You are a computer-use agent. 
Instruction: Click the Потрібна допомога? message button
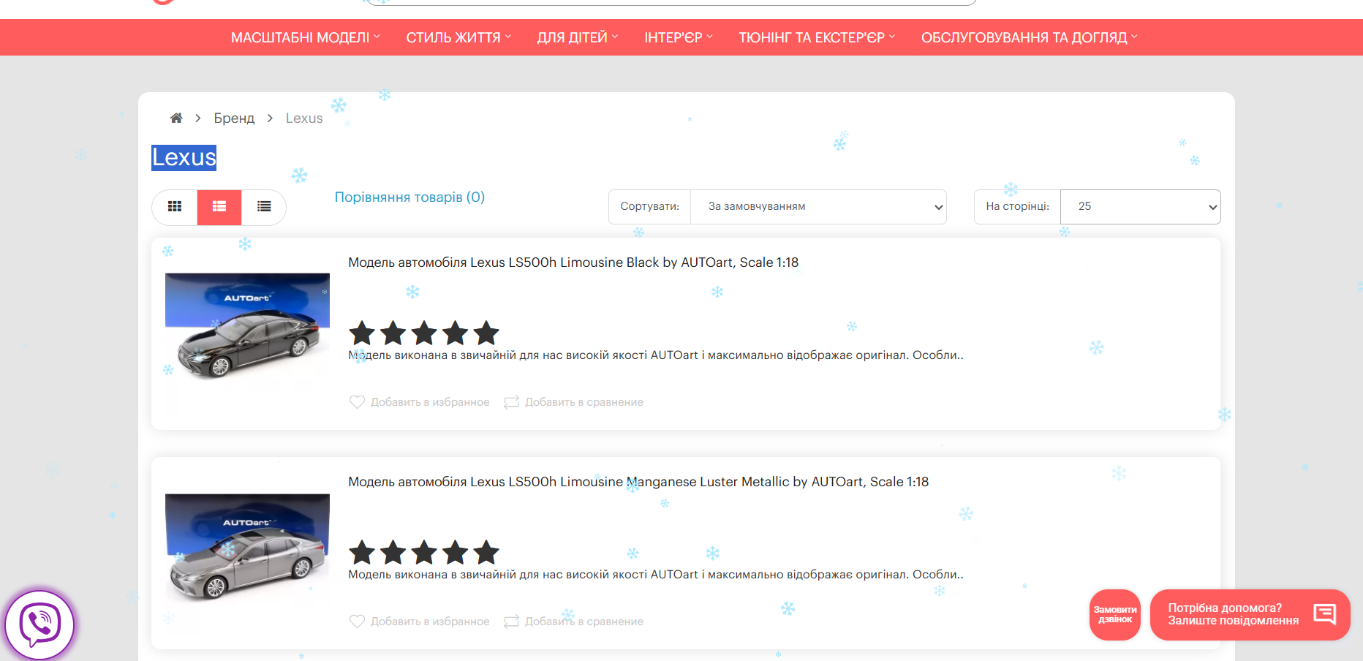[x=1250, y=615]
